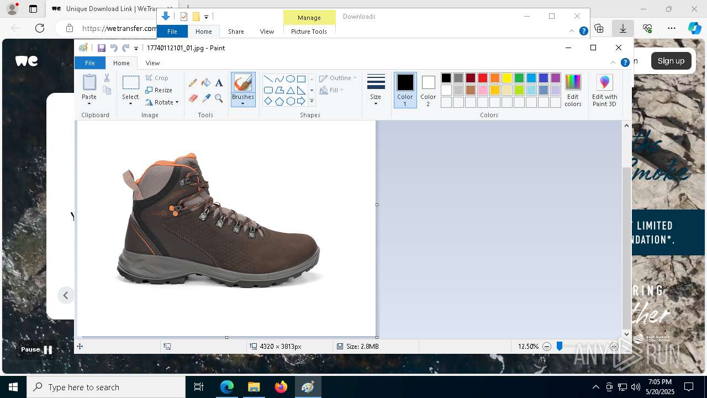Open the Paste dropdown arrow
This screenshot has width=707, height=398.
point(89,104)
